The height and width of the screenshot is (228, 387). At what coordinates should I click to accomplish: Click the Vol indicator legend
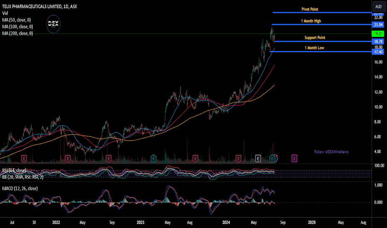coord(5,13)
